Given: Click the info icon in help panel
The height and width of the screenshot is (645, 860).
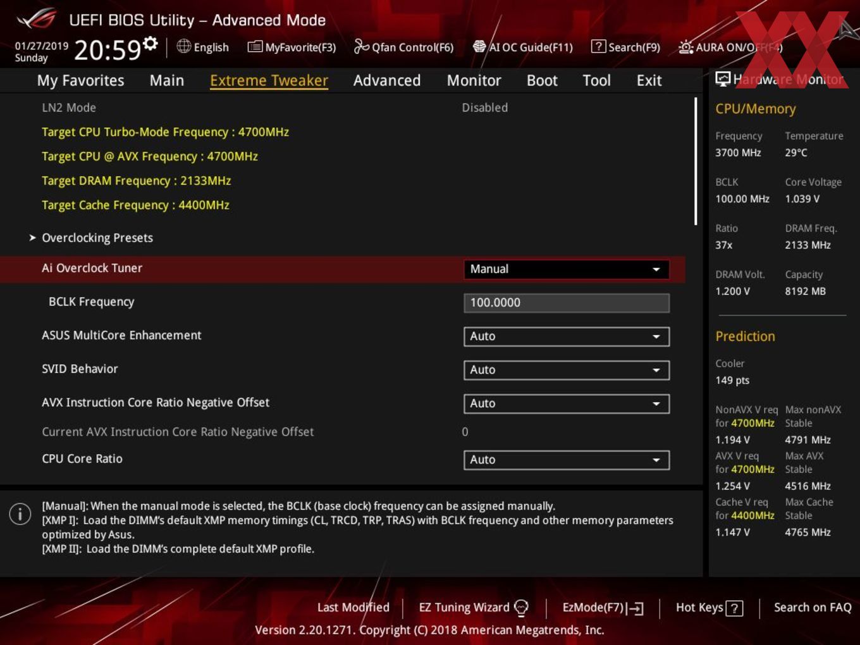Looking at the screenshot, I should click(x=20, y=513).
